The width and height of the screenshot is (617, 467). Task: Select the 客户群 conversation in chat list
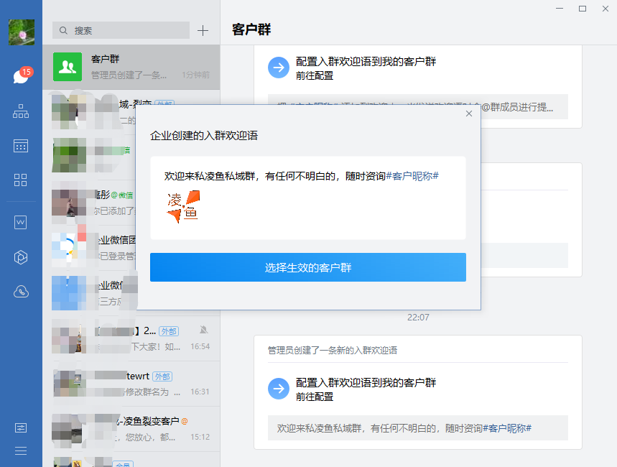click(x=131, y=66)
